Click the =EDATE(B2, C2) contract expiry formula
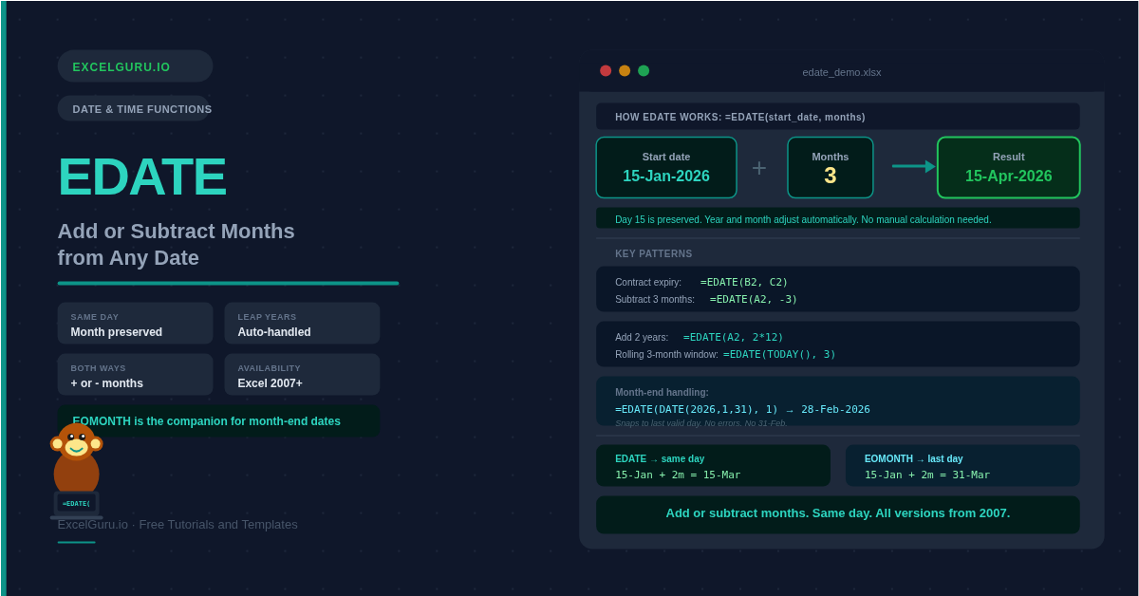The image size is (1139, 596). pos(744,282)
